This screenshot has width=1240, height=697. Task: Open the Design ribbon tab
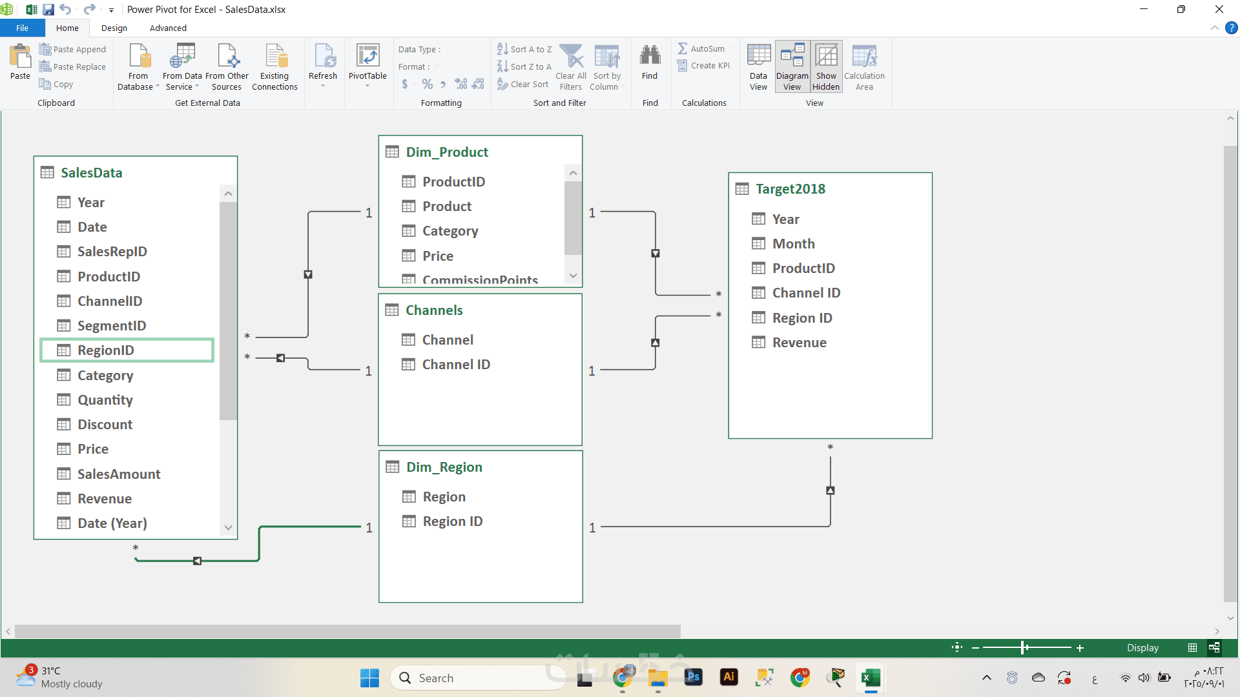114,28
